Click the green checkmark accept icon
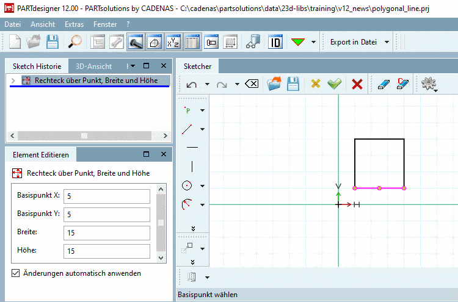The image size is (458, 302). (x=333, y=84)
